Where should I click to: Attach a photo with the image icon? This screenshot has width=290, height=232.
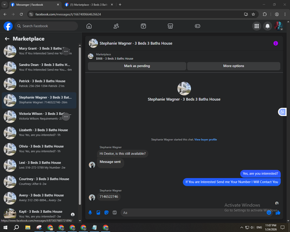[98, 213]
